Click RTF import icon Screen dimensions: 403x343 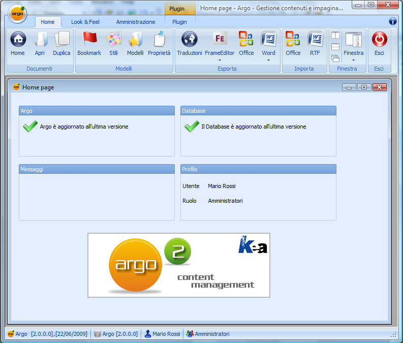(x=315, y=39)
